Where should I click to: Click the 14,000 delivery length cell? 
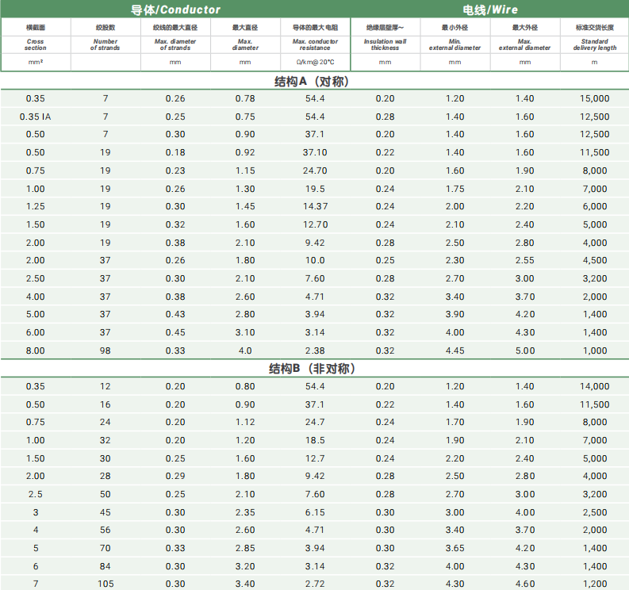coord(594,386)
